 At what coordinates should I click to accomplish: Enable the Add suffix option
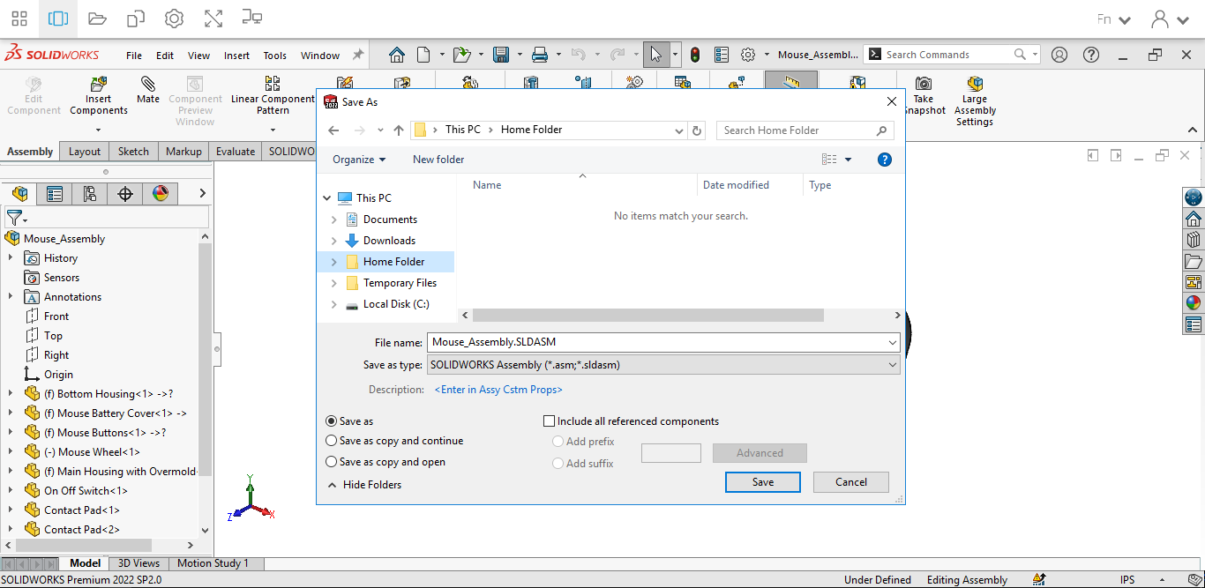pyautogui.click(x=558, y=463)
